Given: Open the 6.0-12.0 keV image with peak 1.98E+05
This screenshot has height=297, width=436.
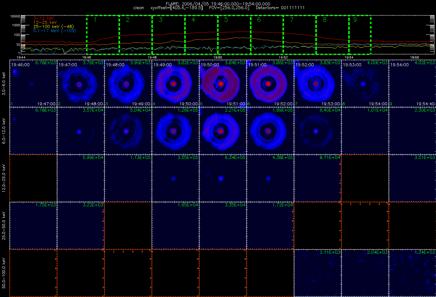Looking at the screenshot, I should point(270,131).
